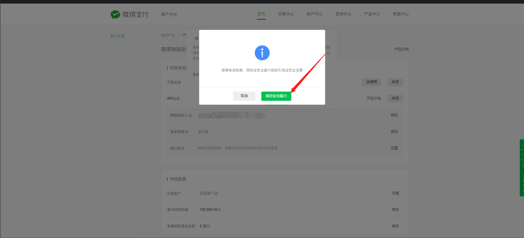Open the 首页 tab

tap(261, 14)
